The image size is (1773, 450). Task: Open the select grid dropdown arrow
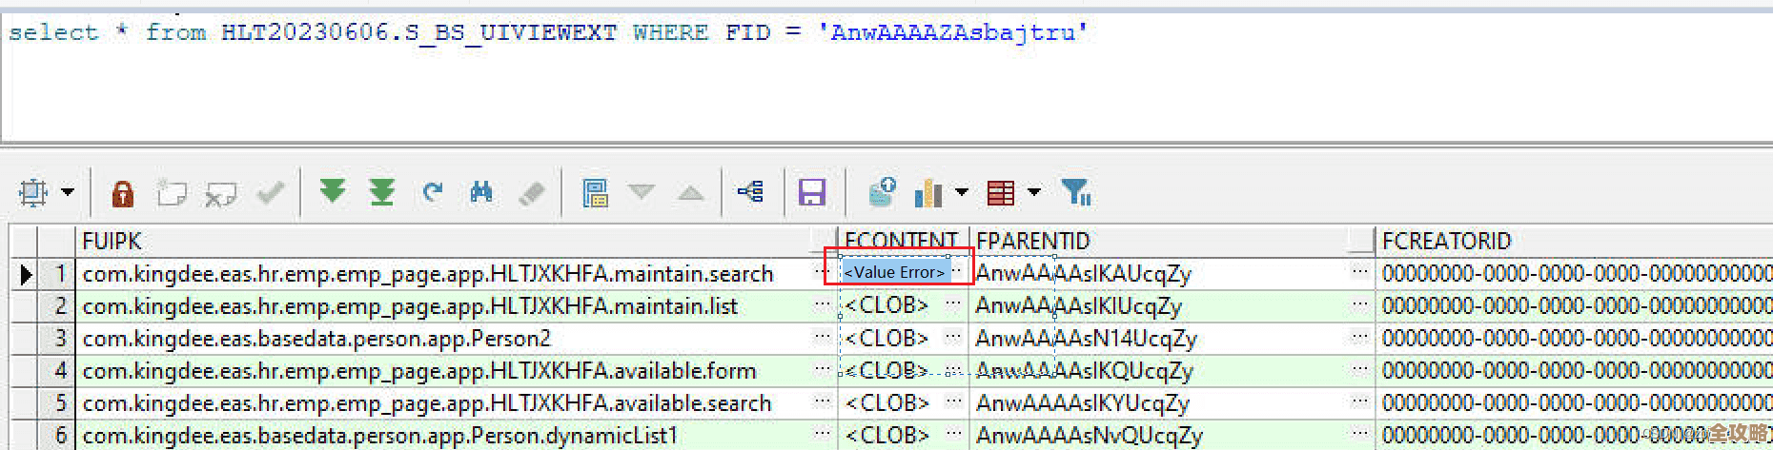pos(68,193)
